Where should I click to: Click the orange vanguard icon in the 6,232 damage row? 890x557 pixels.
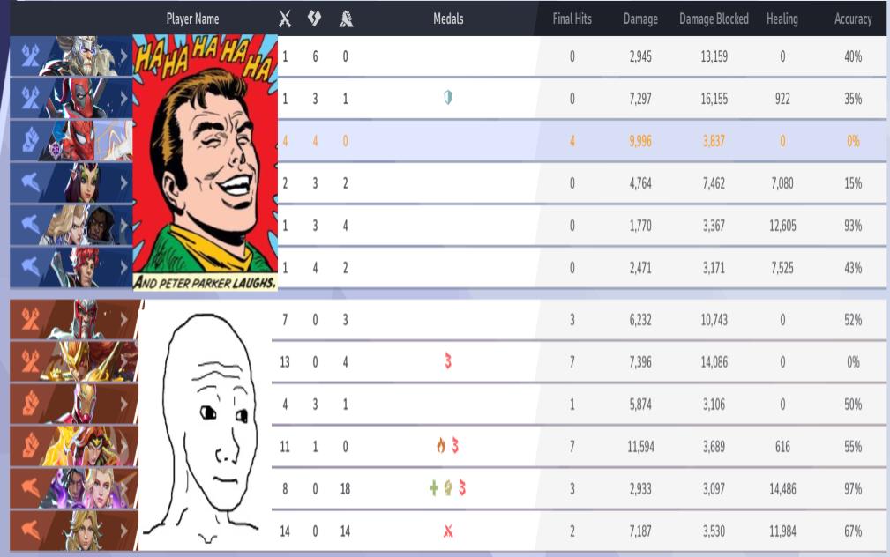click(x=30, y=319)
